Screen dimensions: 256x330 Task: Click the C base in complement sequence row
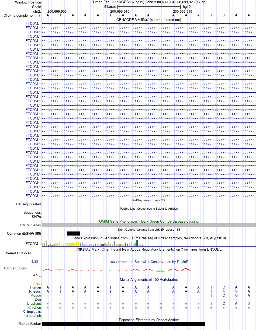pyautogui.click(x=224, y=15)
